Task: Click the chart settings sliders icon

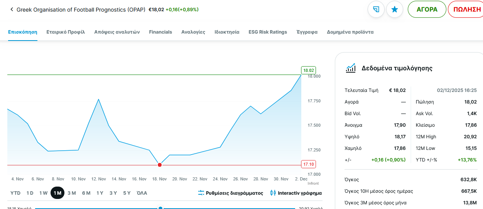Action: pyautogui.click(x=201, y=193)
